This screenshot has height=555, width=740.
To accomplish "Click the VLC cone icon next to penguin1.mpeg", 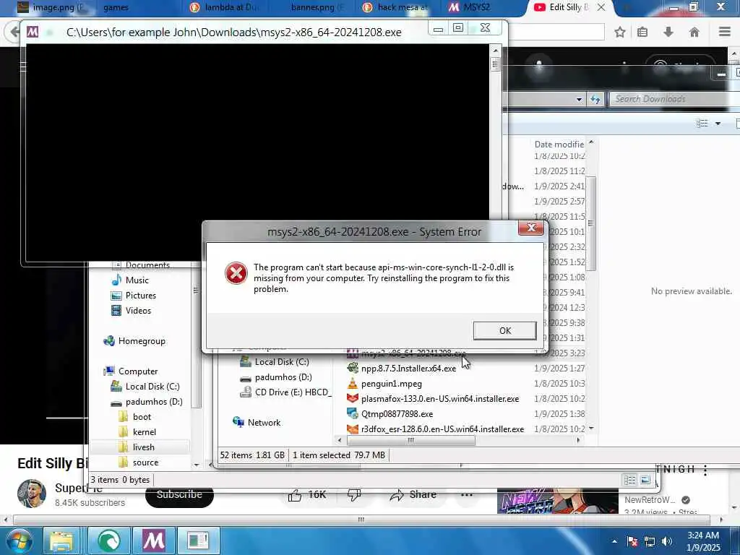I will [353, 384].
